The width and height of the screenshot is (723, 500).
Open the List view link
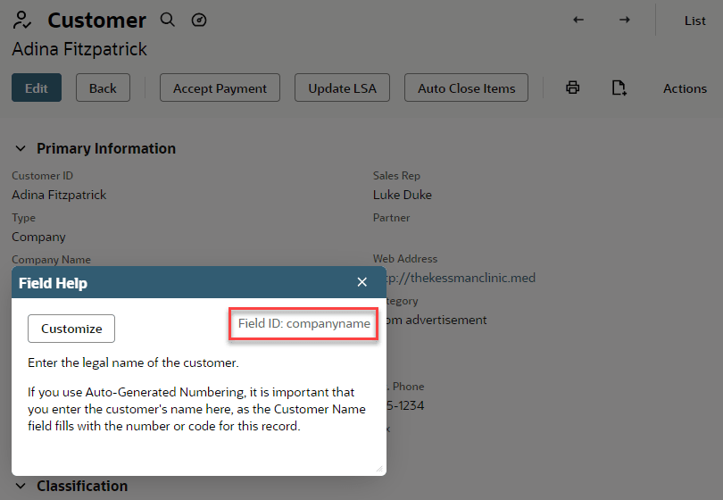(x=694, y=21)
